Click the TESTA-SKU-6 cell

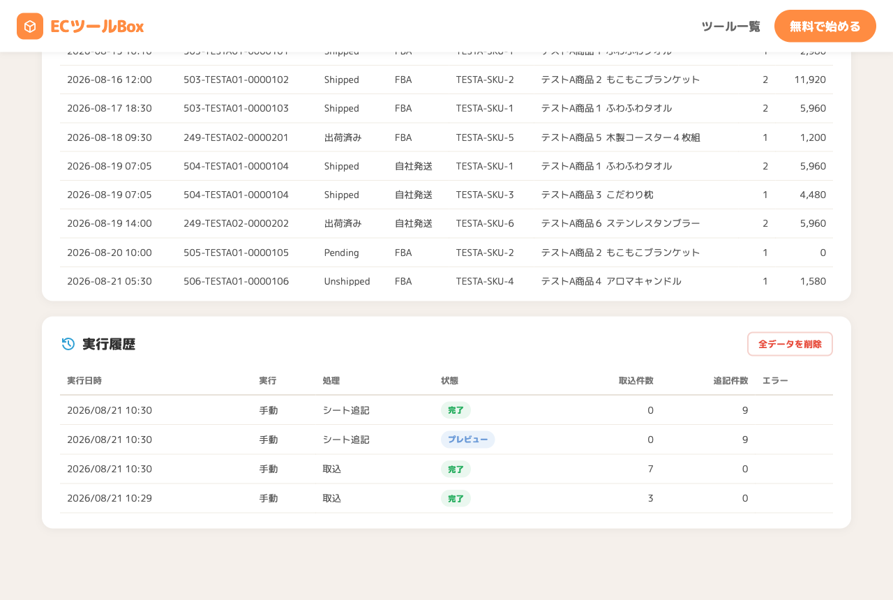point(485,223)
